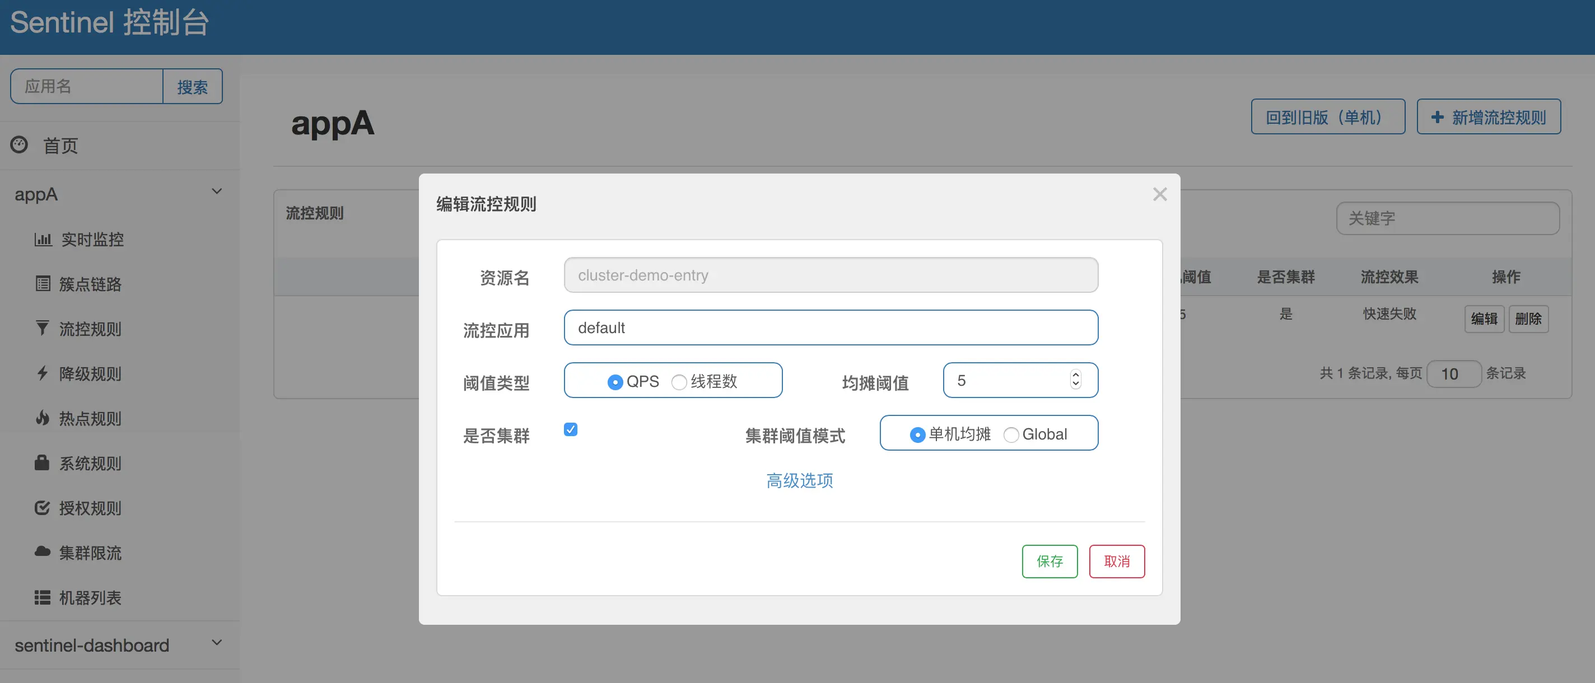Select the 线程数 threshold type radio
This screenshot has height=683, width=1595.
[x=679, y=382]
